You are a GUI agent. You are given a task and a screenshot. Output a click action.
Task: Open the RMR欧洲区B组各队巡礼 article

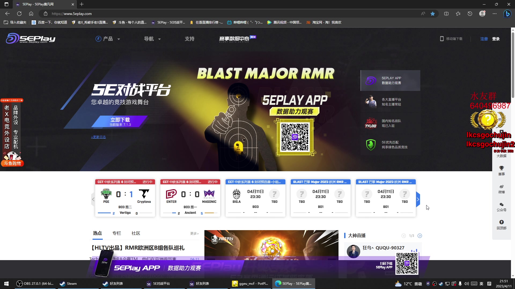[138, 248]
